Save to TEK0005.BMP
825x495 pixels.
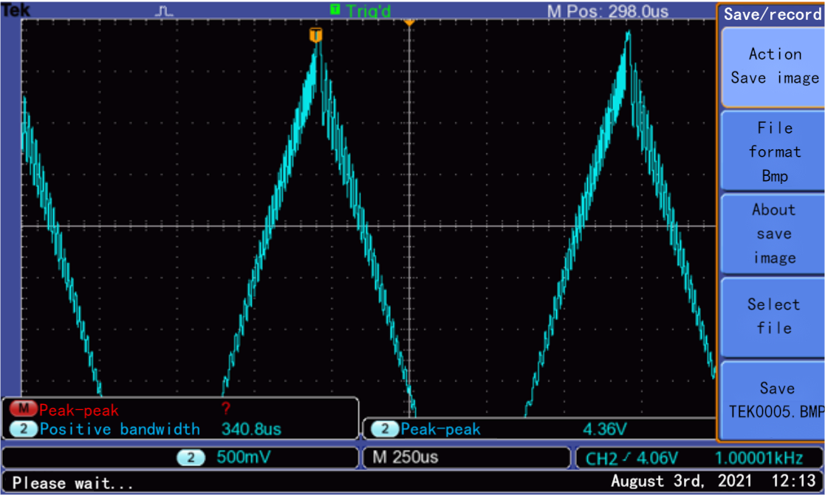(773, 399)
